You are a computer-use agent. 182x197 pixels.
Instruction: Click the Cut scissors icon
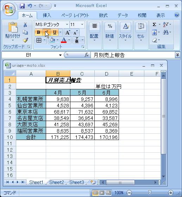[x=25, y=25]
